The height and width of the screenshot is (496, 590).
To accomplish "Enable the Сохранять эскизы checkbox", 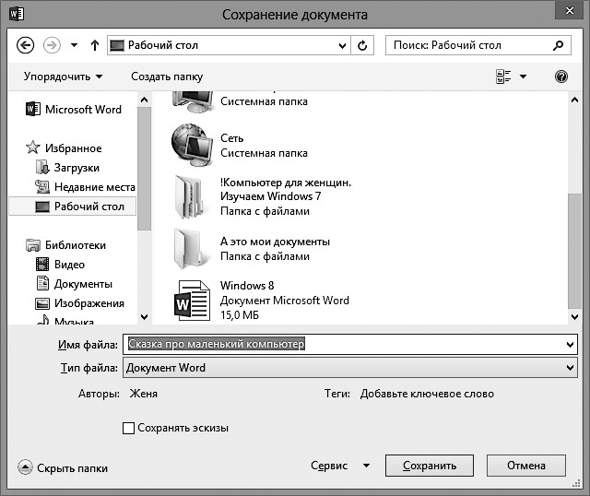I will tap(128, 428).
